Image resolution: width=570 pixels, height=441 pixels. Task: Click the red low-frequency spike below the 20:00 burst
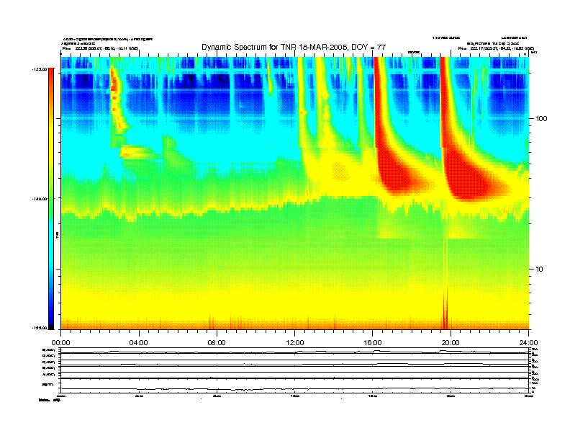tap(445, 309)
